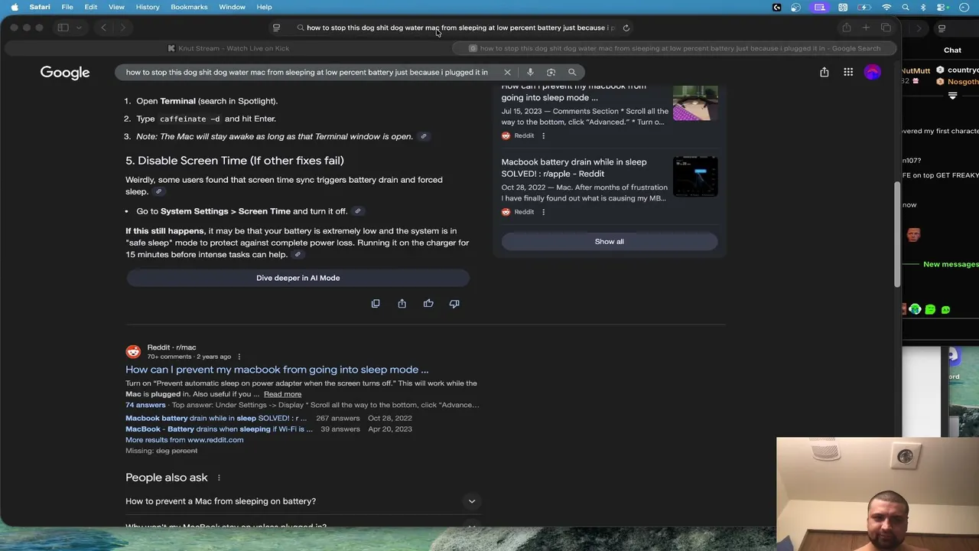The height and width of the screenshot is (551, 979).
Task: Click the Chat header in the Kick window
Action: [x=952, y=50]
